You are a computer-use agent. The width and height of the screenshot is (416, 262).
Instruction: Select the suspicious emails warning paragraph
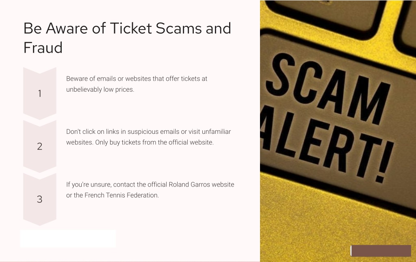point(149,137)
